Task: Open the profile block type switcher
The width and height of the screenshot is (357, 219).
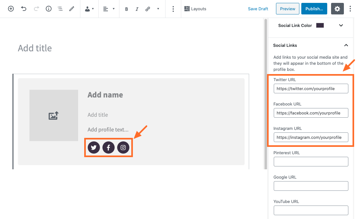Action: pos(89,9)
